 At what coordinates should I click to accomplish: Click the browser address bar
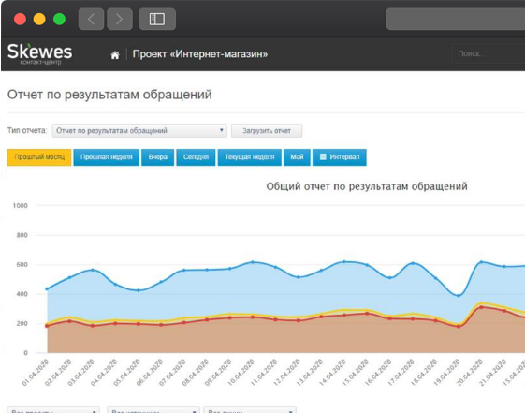tap(456, 19)
